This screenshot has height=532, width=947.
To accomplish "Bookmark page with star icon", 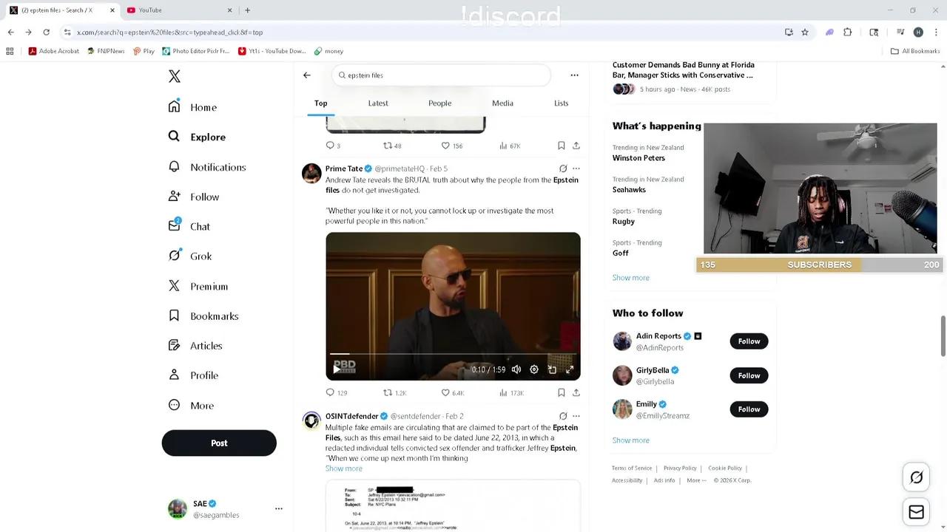I will pos(805,33).
